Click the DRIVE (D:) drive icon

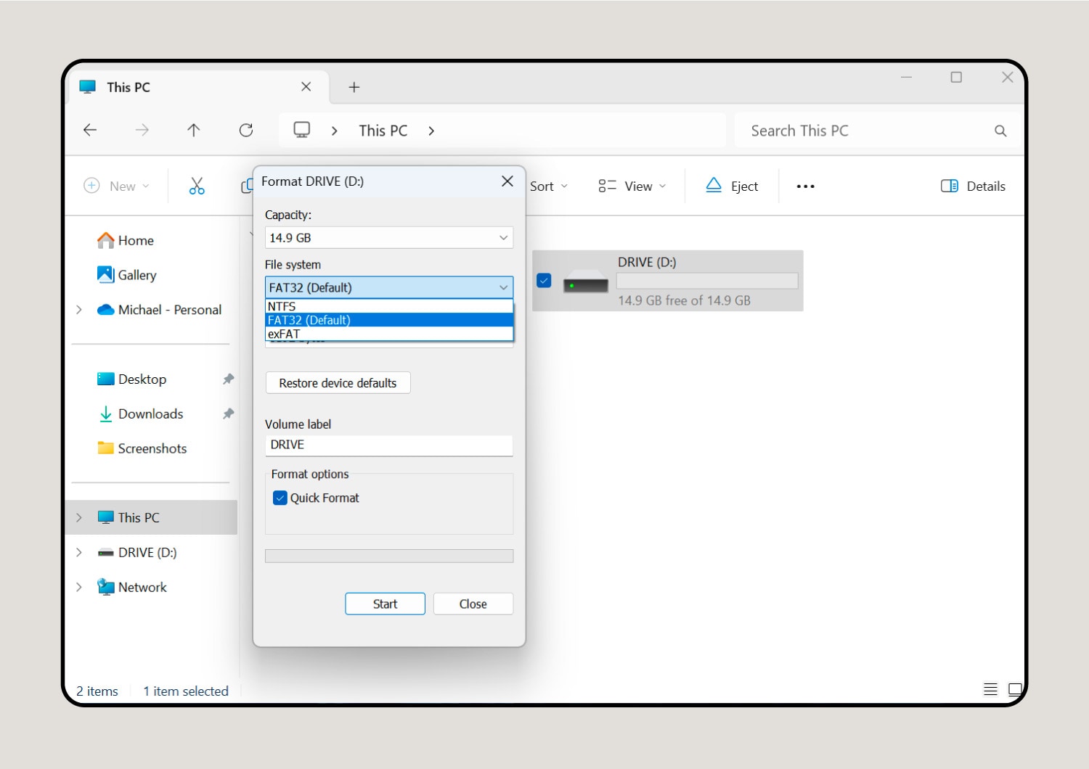pos(585,281)
